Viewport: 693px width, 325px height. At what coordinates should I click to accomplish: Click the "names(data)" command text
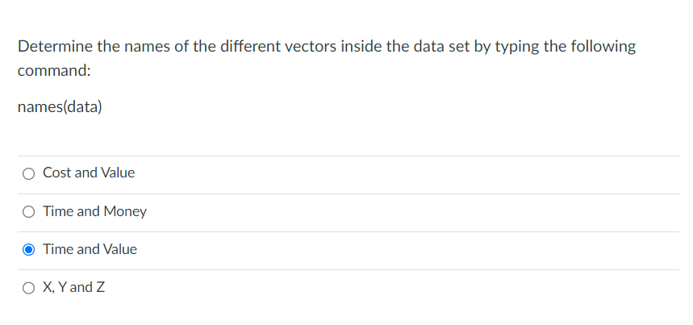(x=60, y=106)
